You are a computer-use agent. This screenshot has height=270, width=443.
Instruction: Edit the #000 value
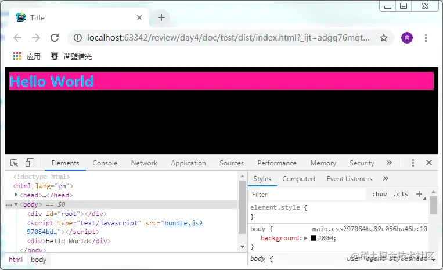(x=326, y=239)
